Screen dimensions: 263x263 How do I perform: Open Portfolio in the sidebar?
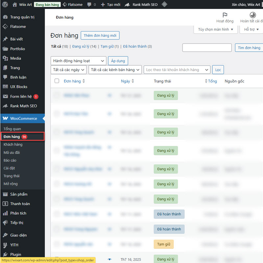[22, 49]
